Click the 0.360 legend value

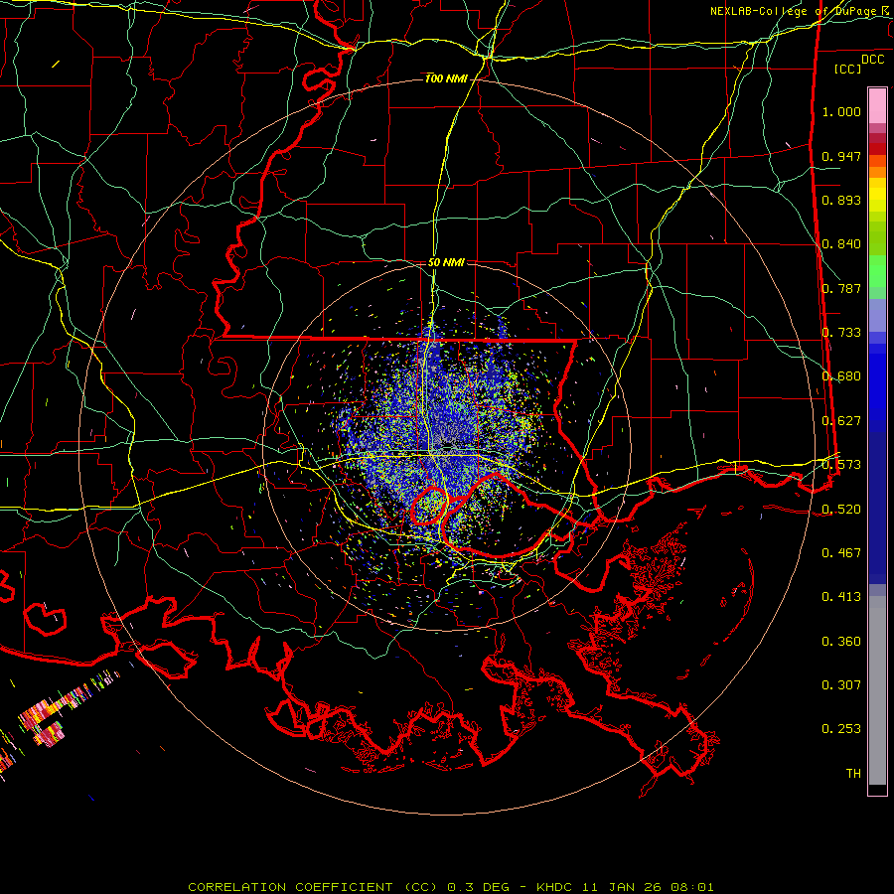coord(841,642)
